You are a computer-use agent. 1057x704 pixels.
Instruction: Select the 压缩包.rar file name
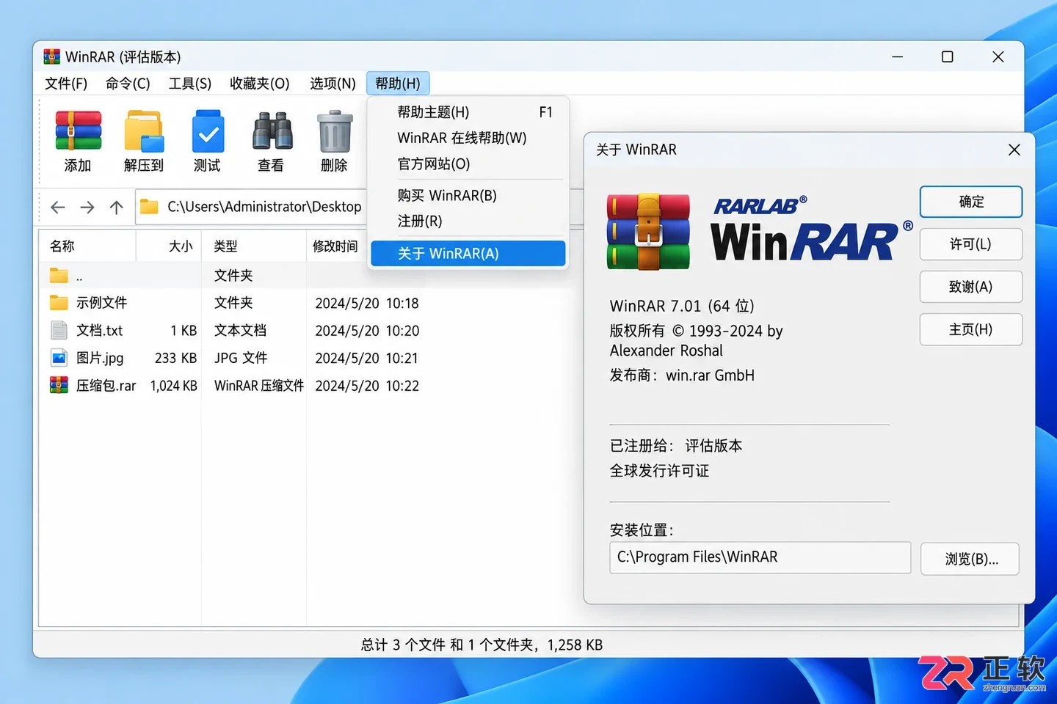(106, 386)
